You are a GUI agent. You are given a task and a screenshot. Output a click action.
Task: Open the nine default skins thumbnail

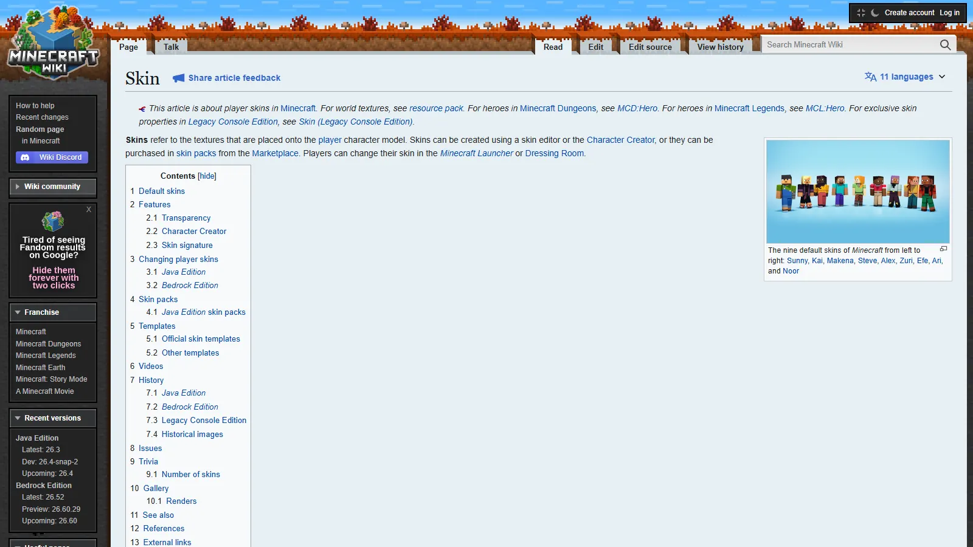click(x=858, y=191)
